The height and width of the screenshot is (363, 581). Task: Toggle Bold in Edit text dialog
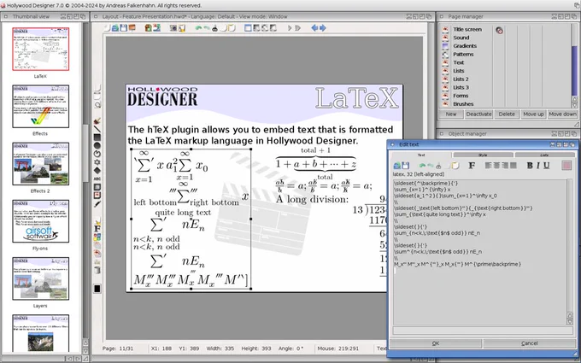point(530,166)
